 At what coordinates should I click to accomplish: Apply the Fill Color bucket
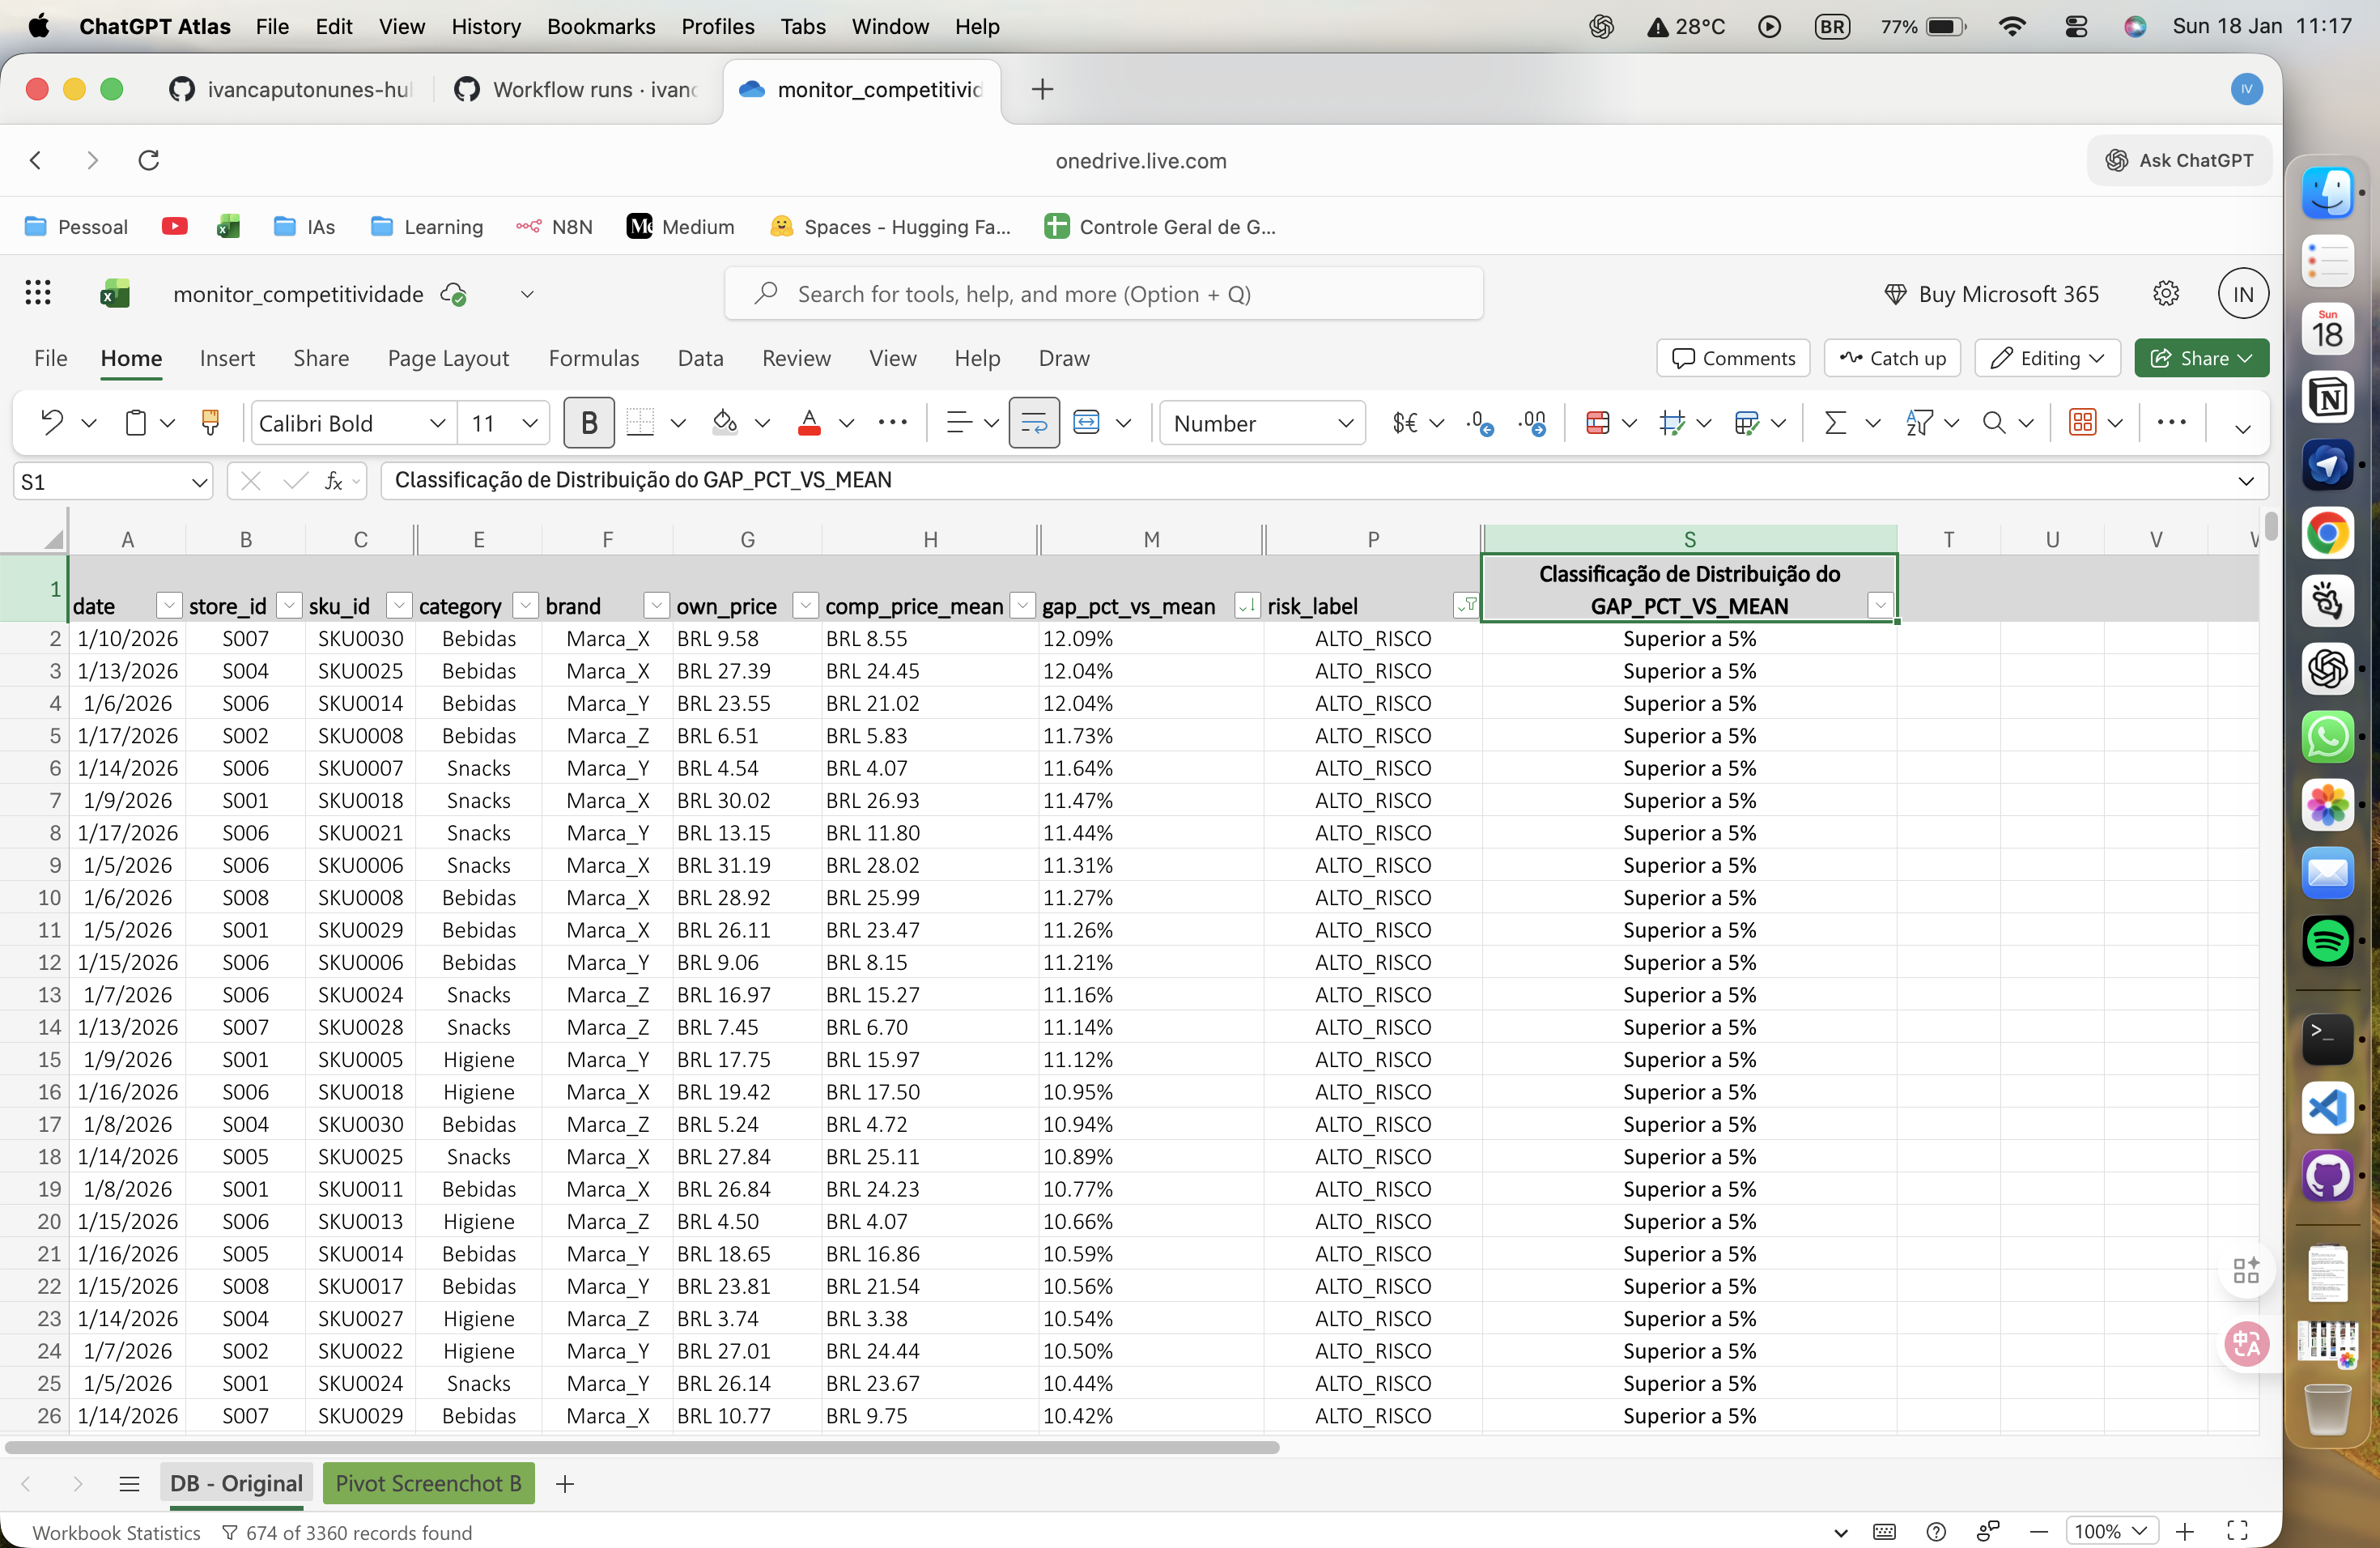(x=725, y=423)
